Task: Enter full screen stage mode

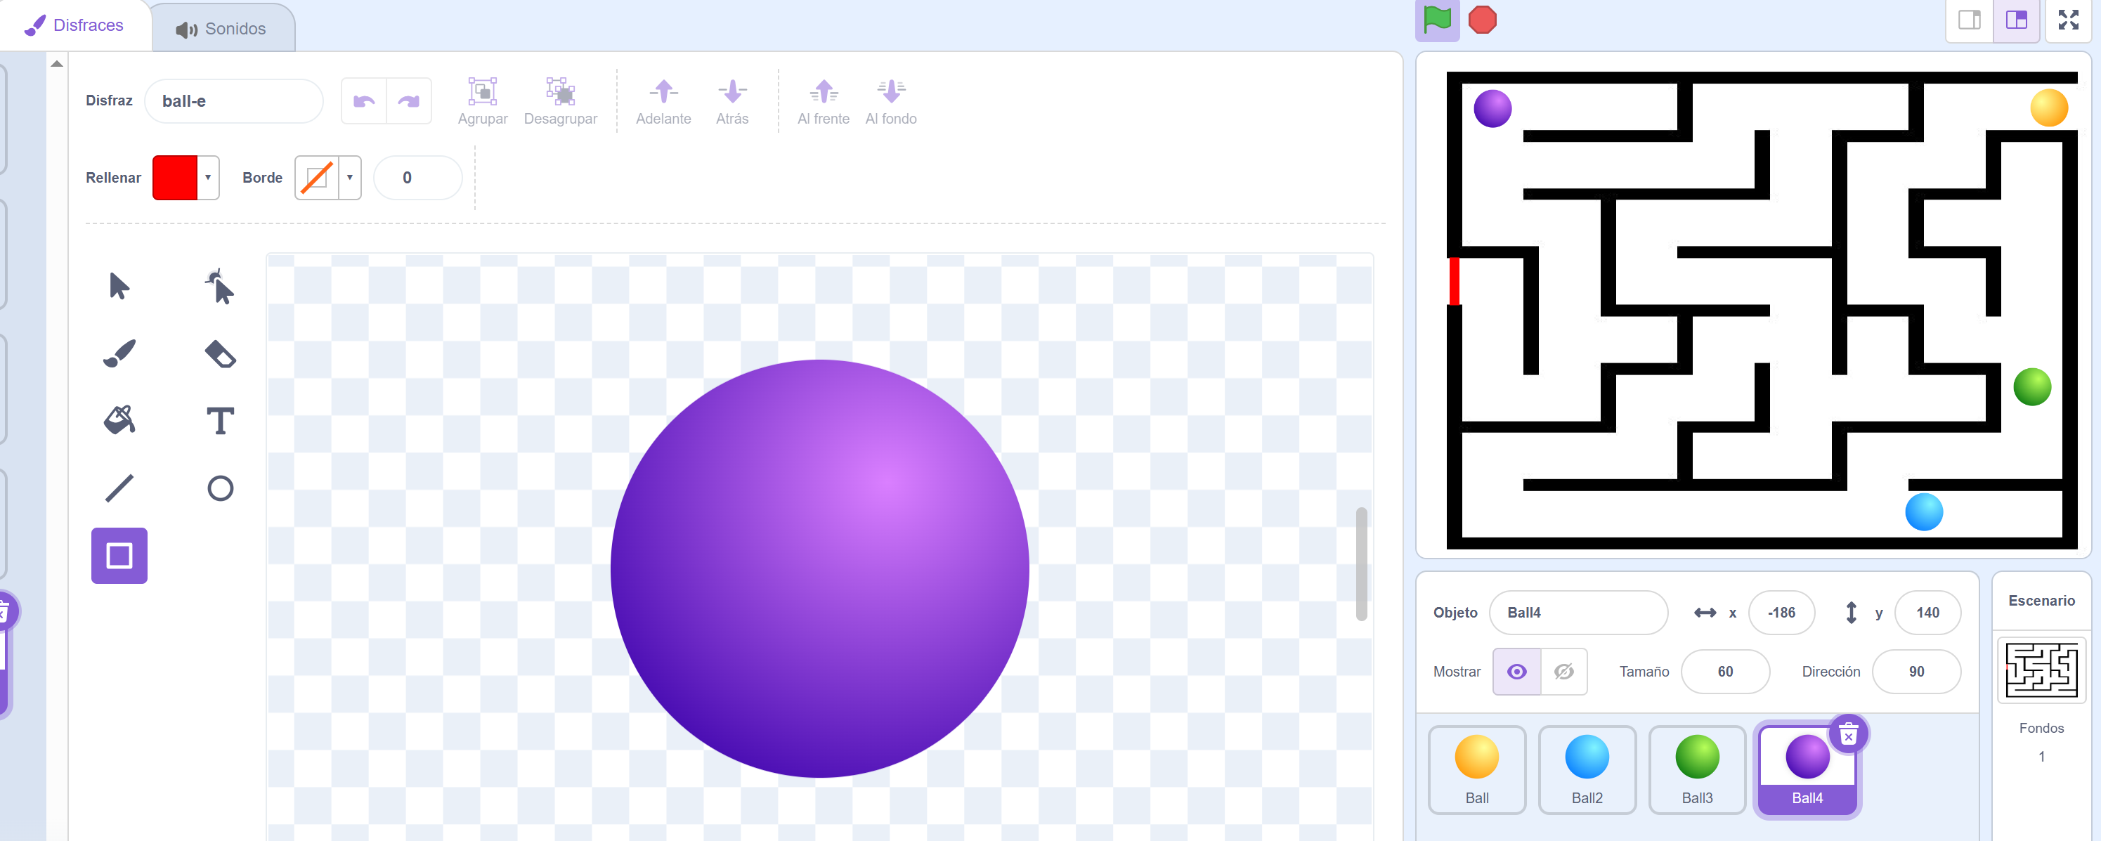Action: coord(2069,20)
